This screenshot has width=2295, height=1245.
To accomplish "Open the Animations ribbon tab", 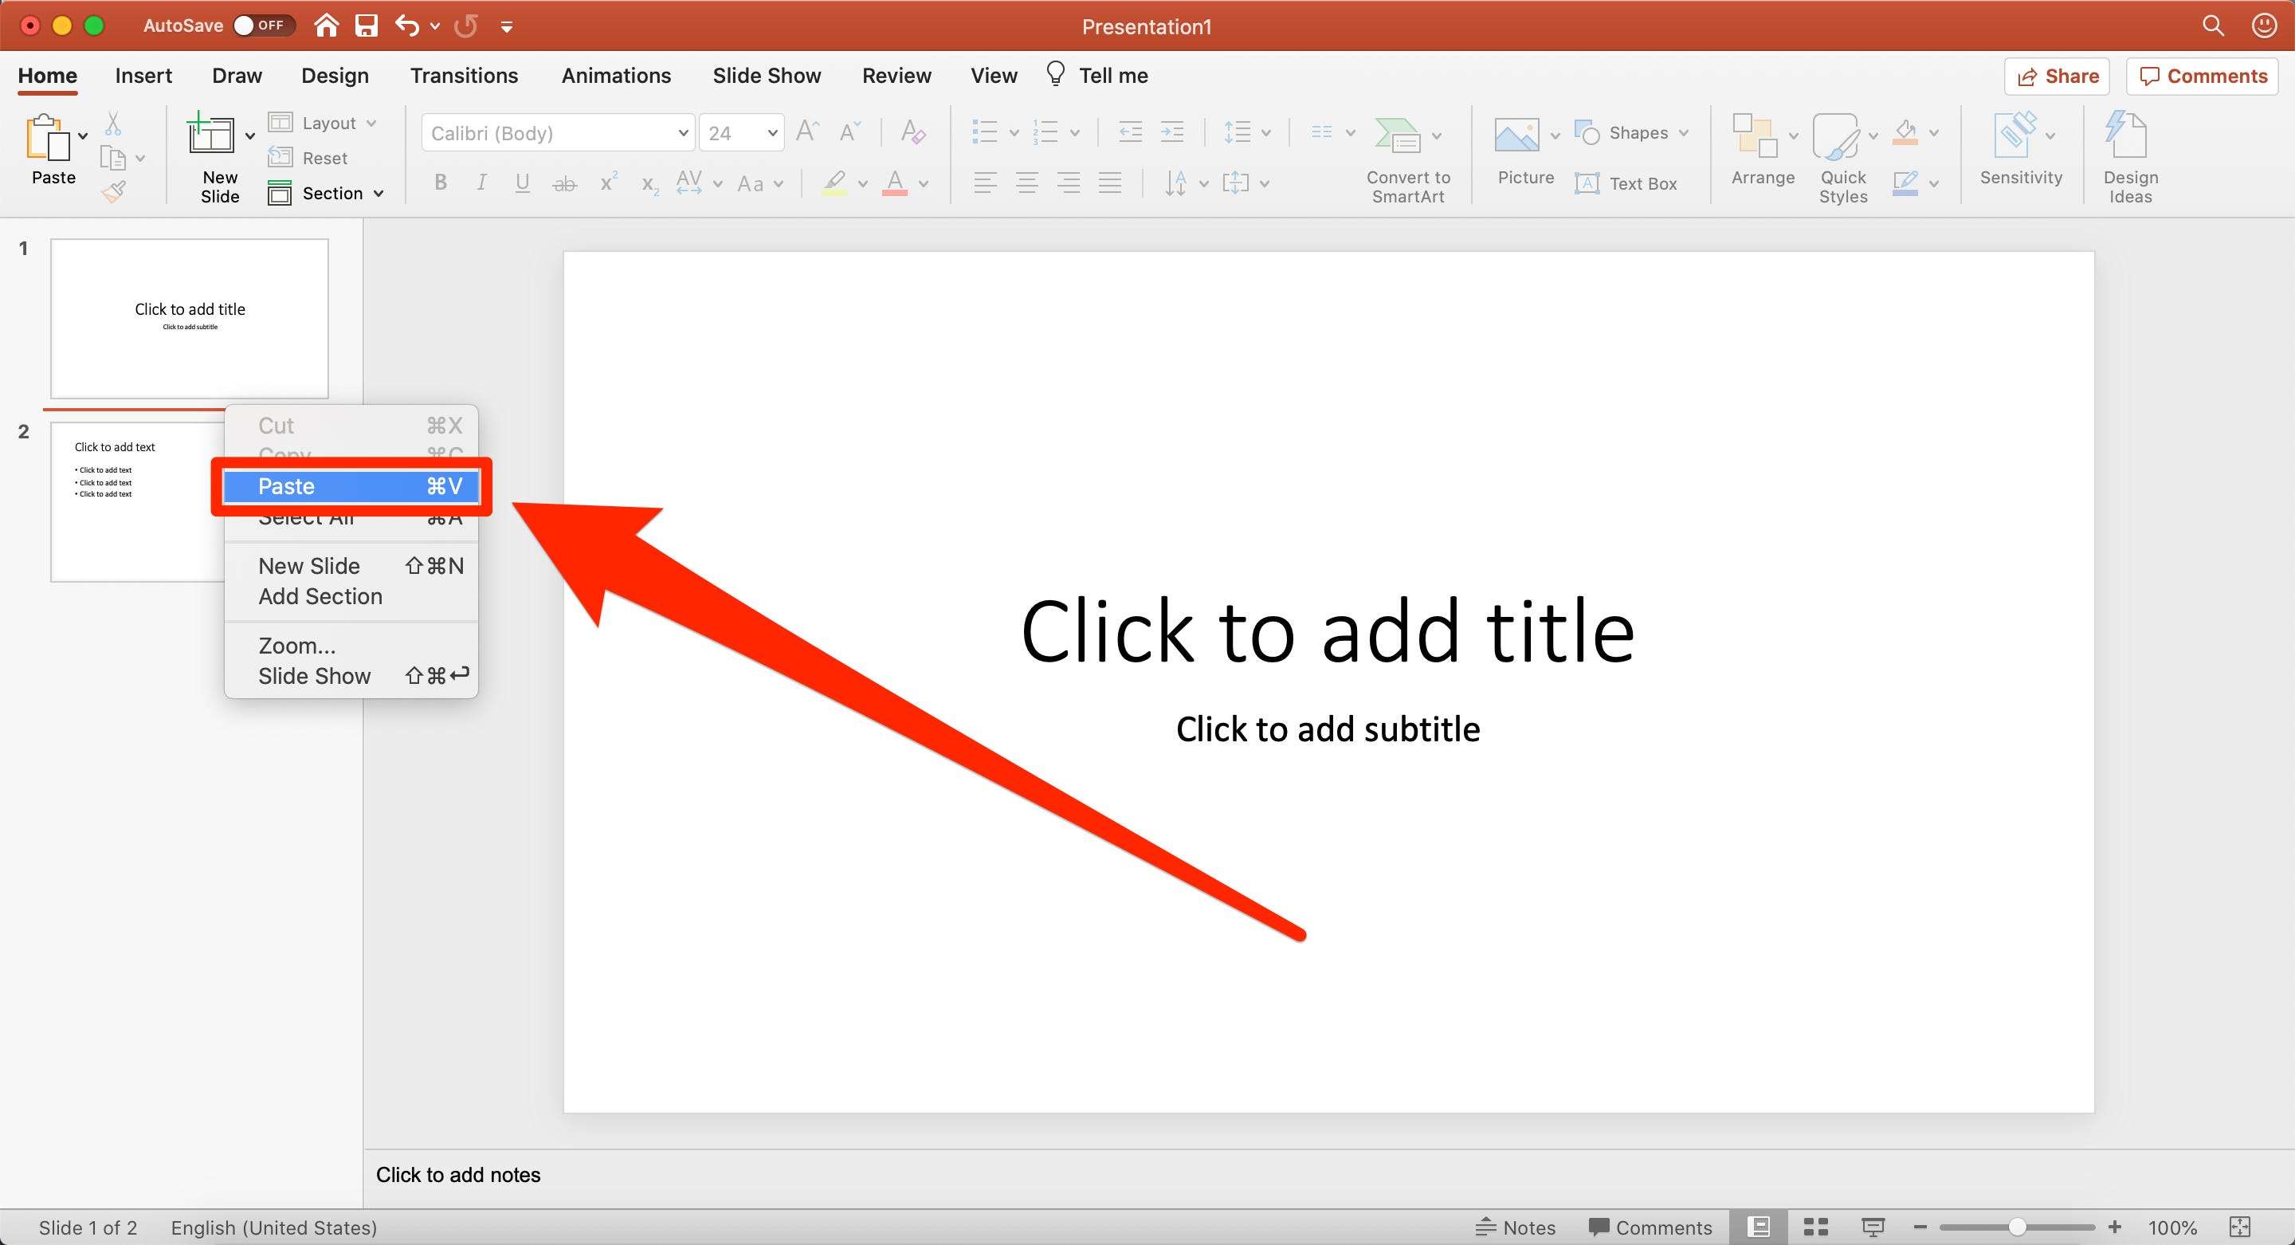I will tap(616, 73).
